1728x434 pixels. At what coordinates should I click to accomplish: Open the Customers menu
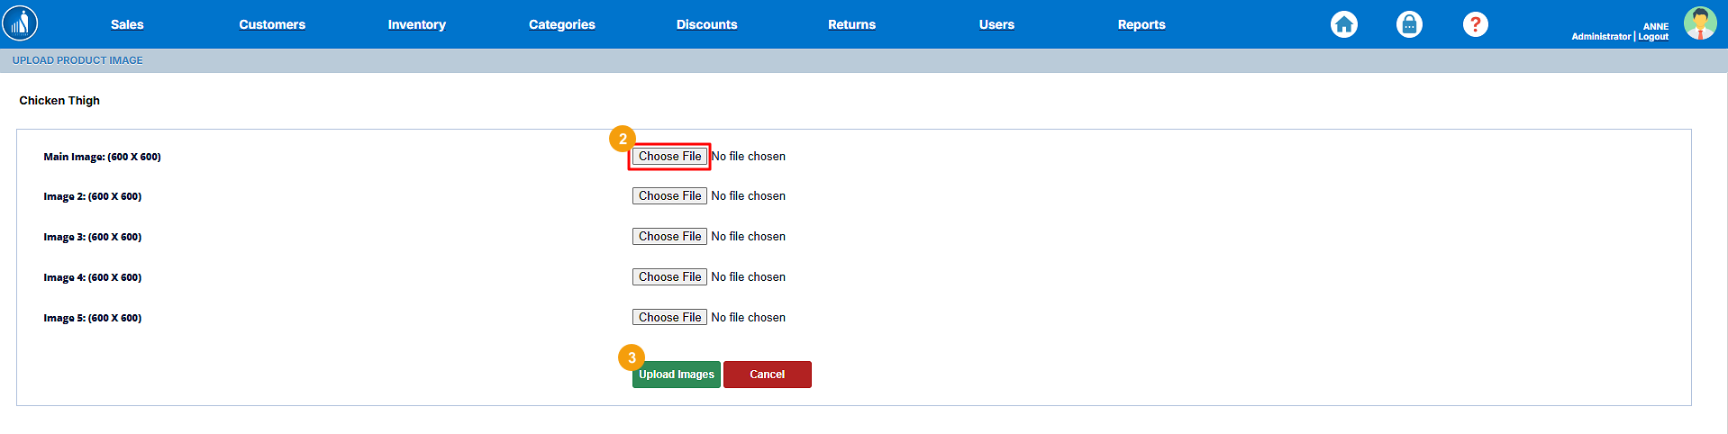(x=272, y=24)
